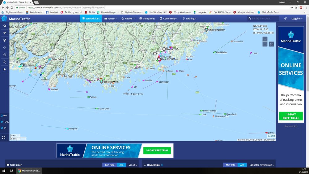This screenshot has width=309, height=174.
Task: Select the Verdandi vessel marker
Action: click(49, 89)
